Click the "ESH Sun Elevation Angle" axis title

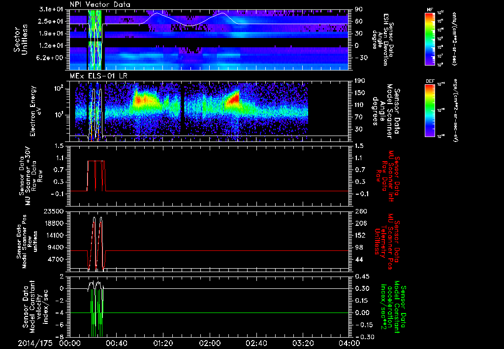(382, 39)
